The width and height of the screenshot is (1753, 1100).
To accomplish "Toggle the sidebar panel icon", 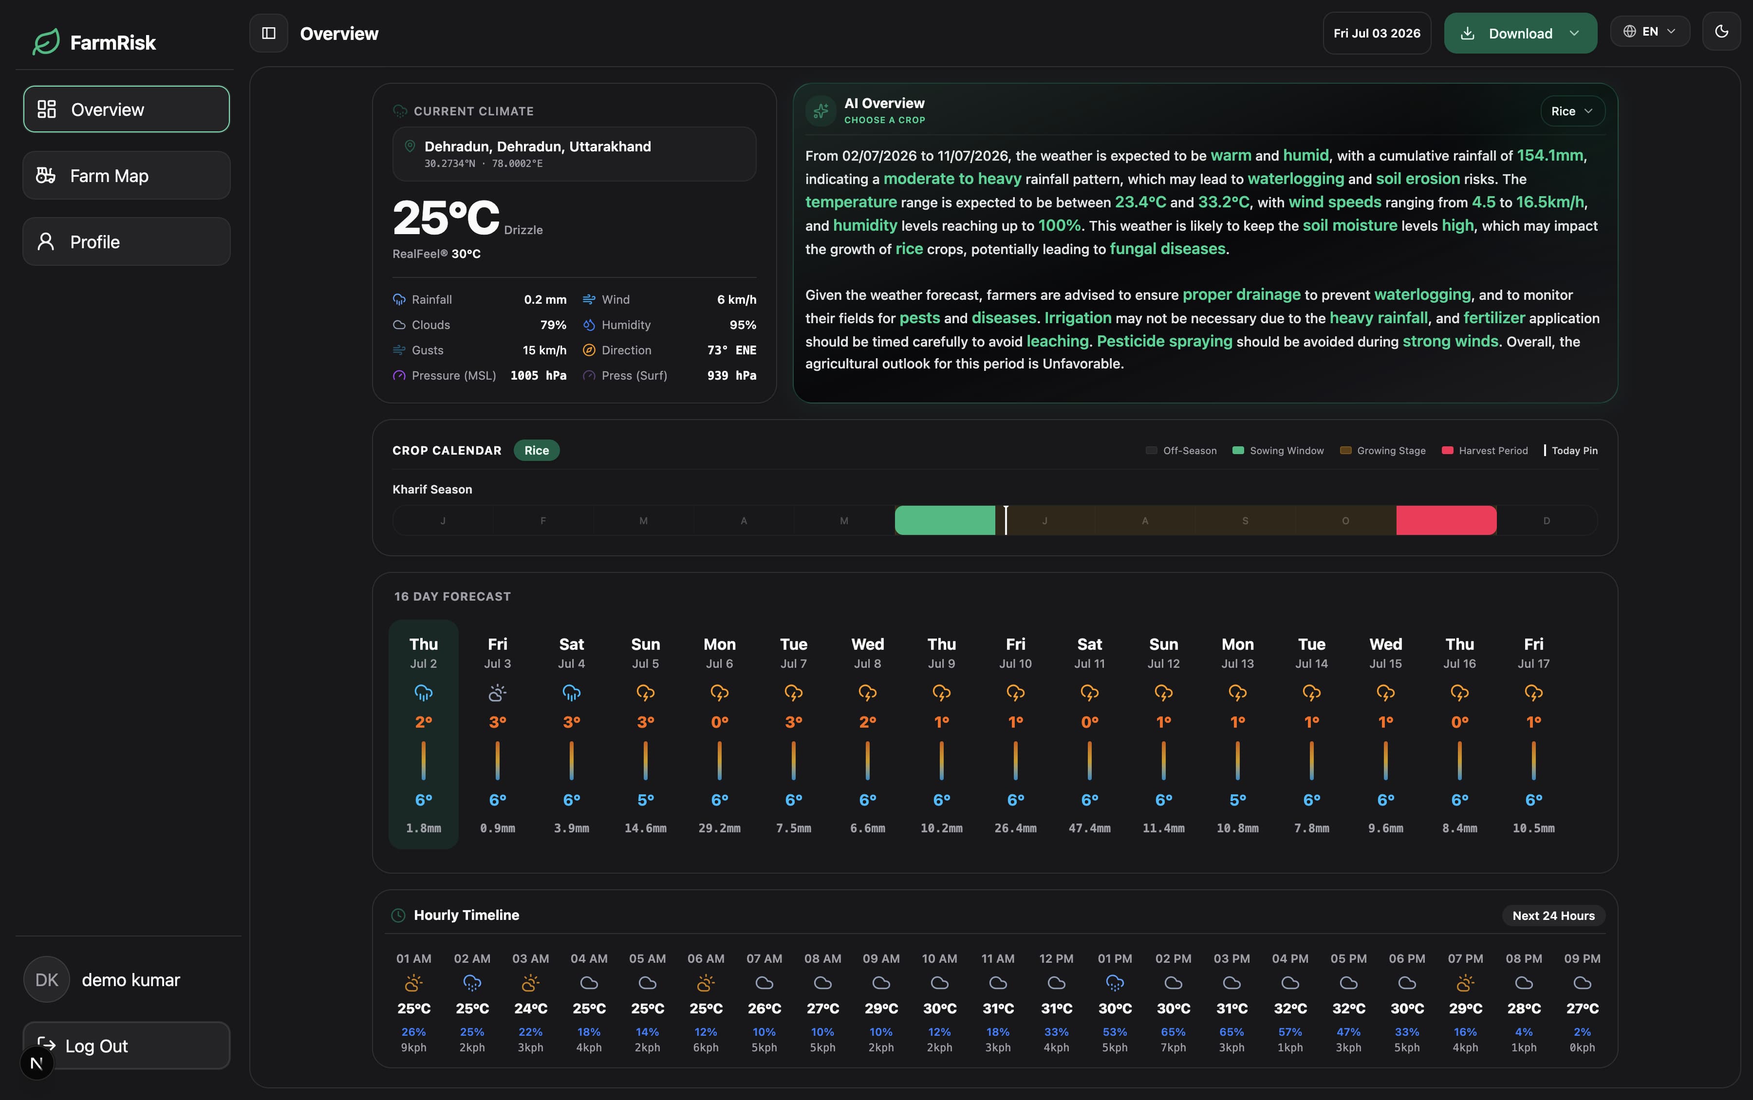I will 268,34.
